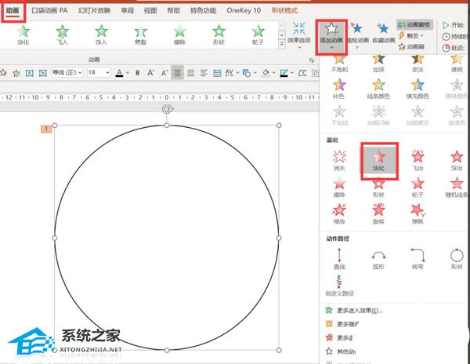Select the 填充颜色 emphasis effect

click(418, 89)
